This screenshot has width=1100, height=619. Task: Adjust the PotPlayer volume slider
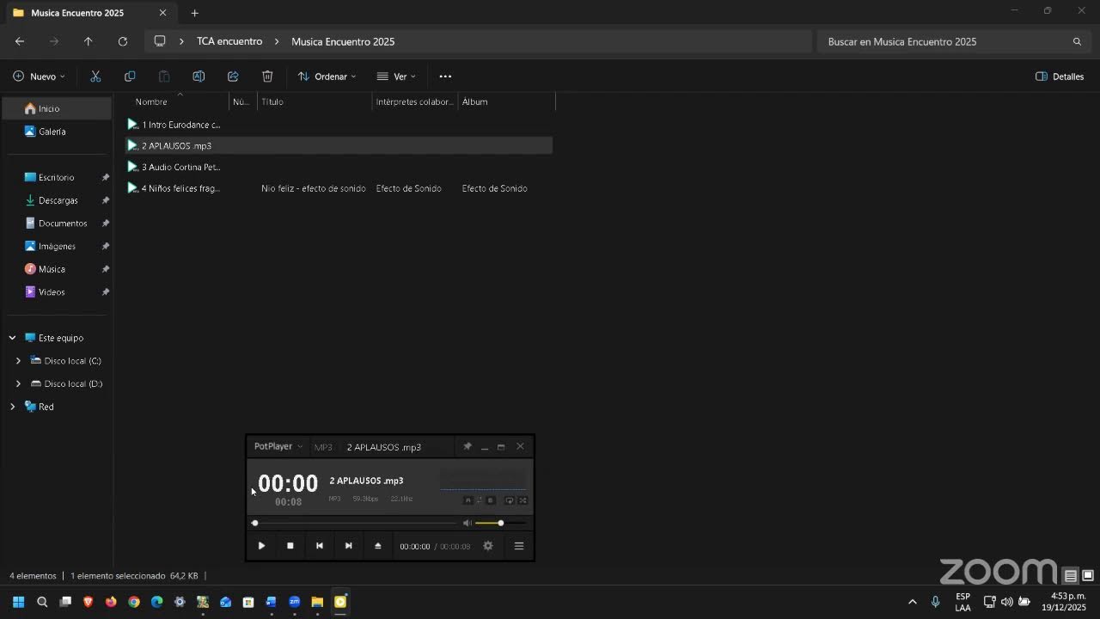pos(500,523)
